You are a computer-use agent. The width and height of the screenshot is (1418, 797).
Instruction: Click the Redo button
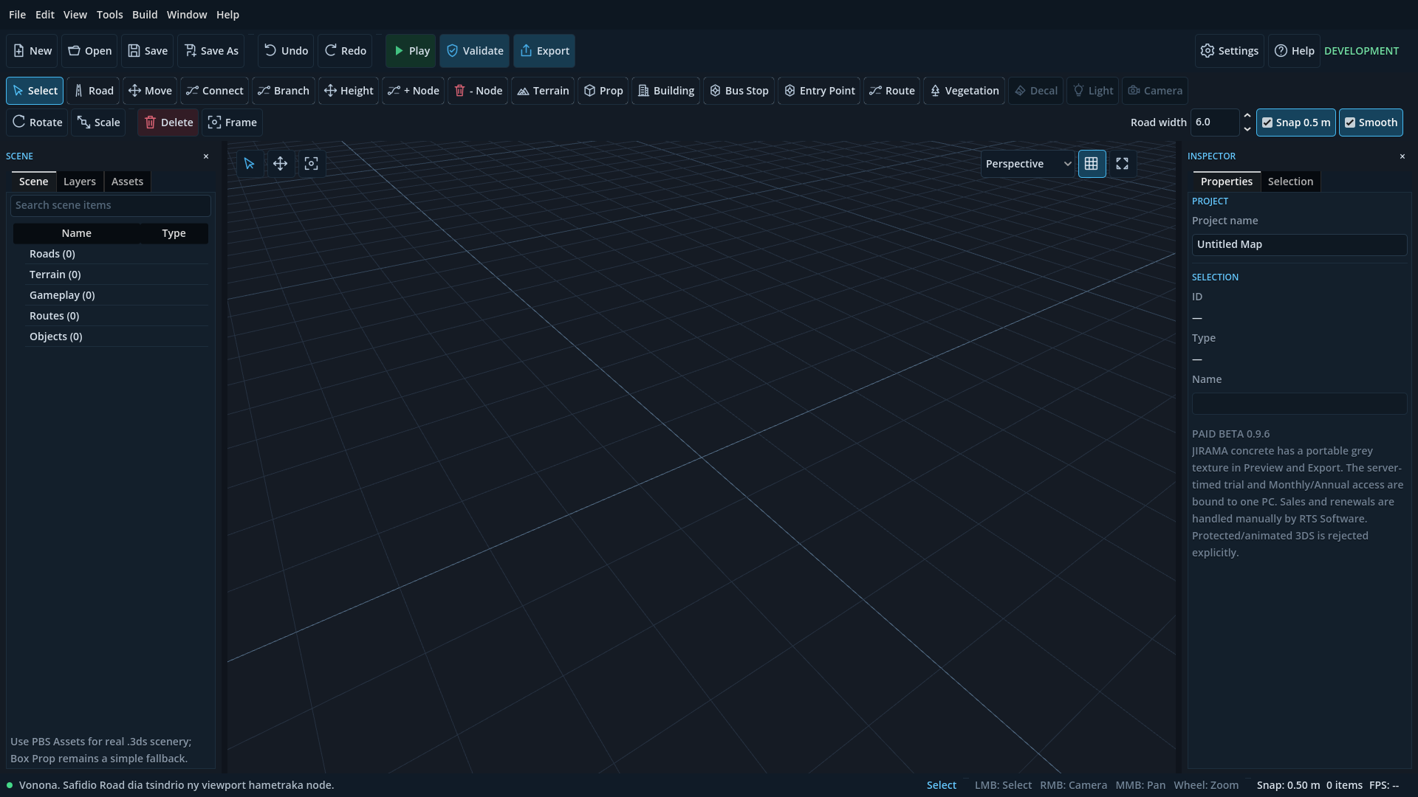(345, 51)
